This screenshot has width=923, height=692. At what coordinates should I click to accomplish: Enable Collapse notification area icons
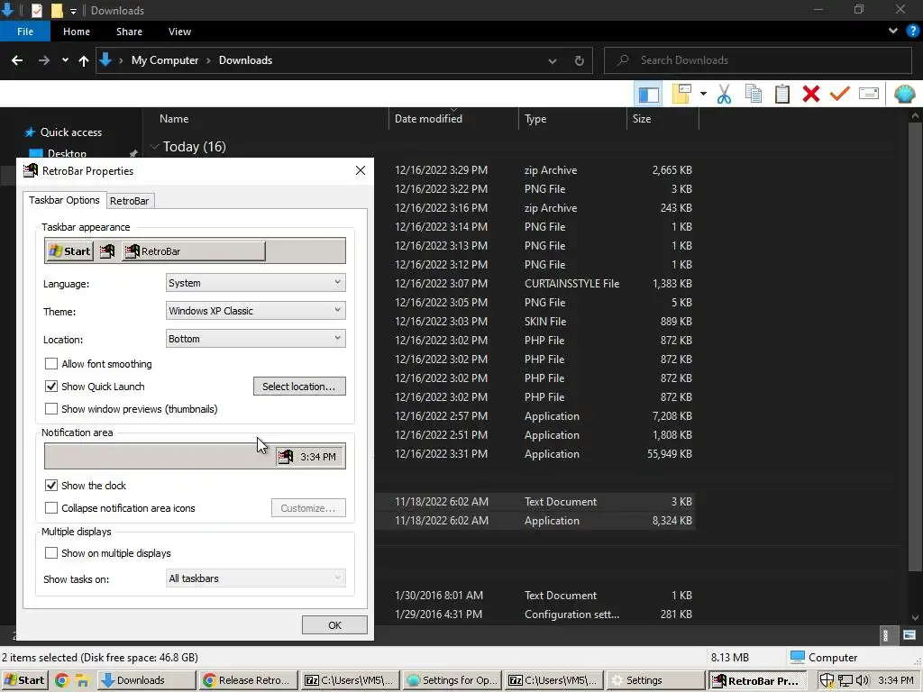pos(51,508)
